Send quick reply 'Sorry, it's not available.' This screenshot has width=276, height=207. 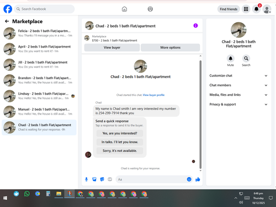click(x=120, y=151)
